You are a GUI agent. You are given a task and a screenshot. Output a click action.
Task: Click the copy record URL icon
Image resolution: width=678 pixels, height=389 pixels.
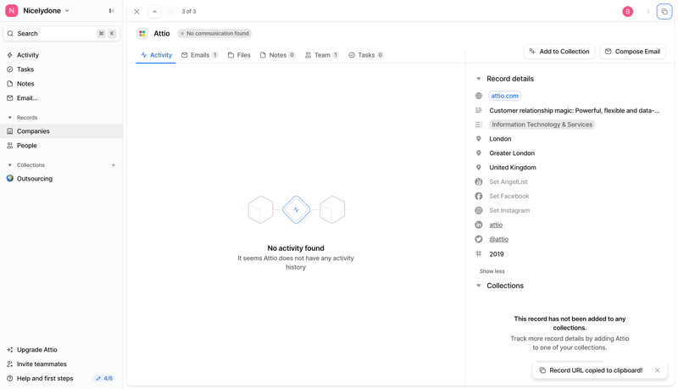click(x=664, y=12)
